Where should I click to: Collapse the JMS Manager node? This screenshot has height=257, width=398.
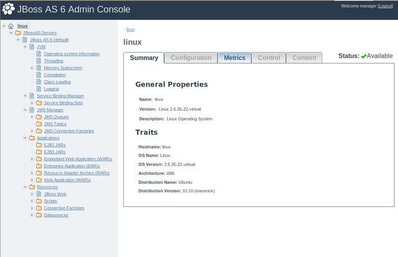(25, 110)
